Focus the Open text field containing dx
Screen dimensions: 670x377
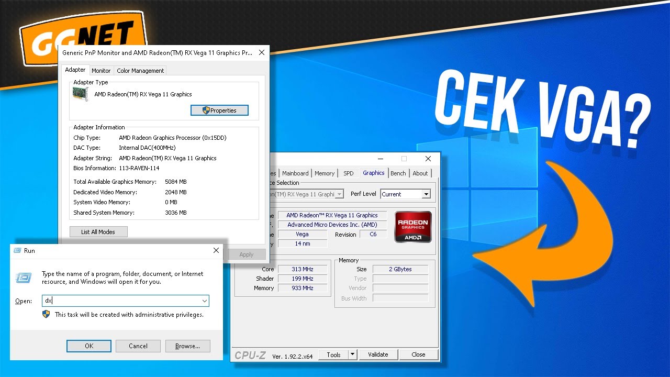pos(126,301)
